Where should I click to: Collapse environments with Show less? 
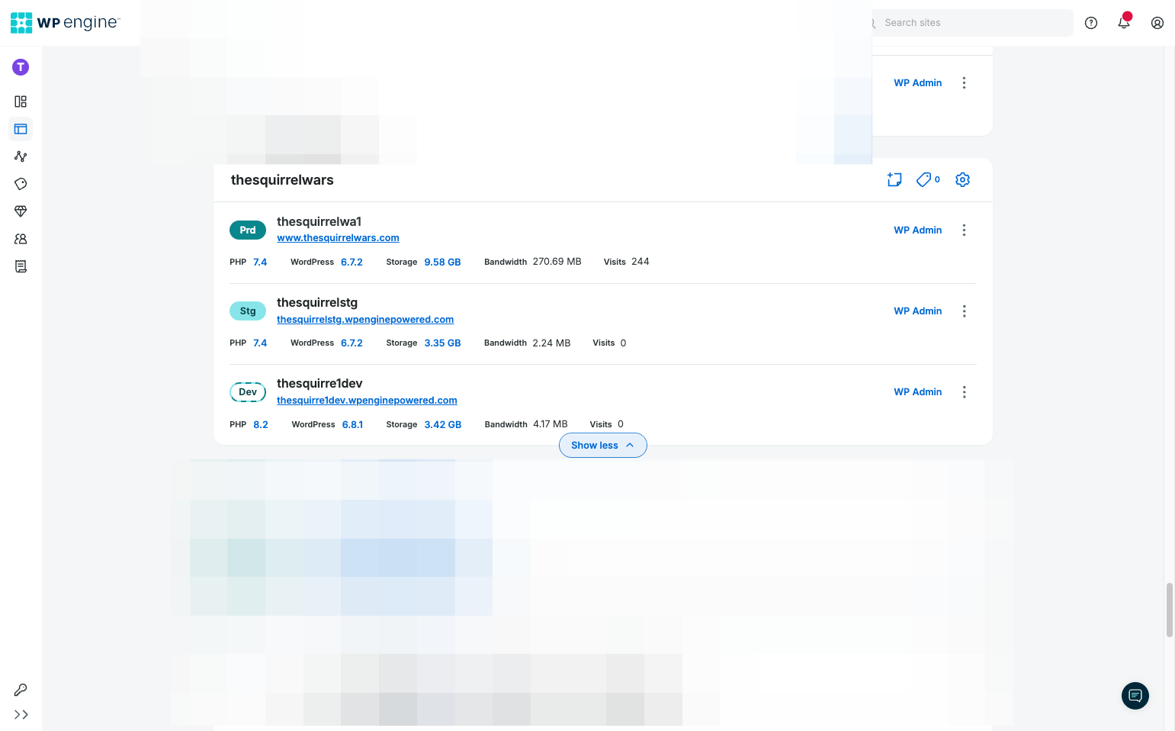[603, 446]
